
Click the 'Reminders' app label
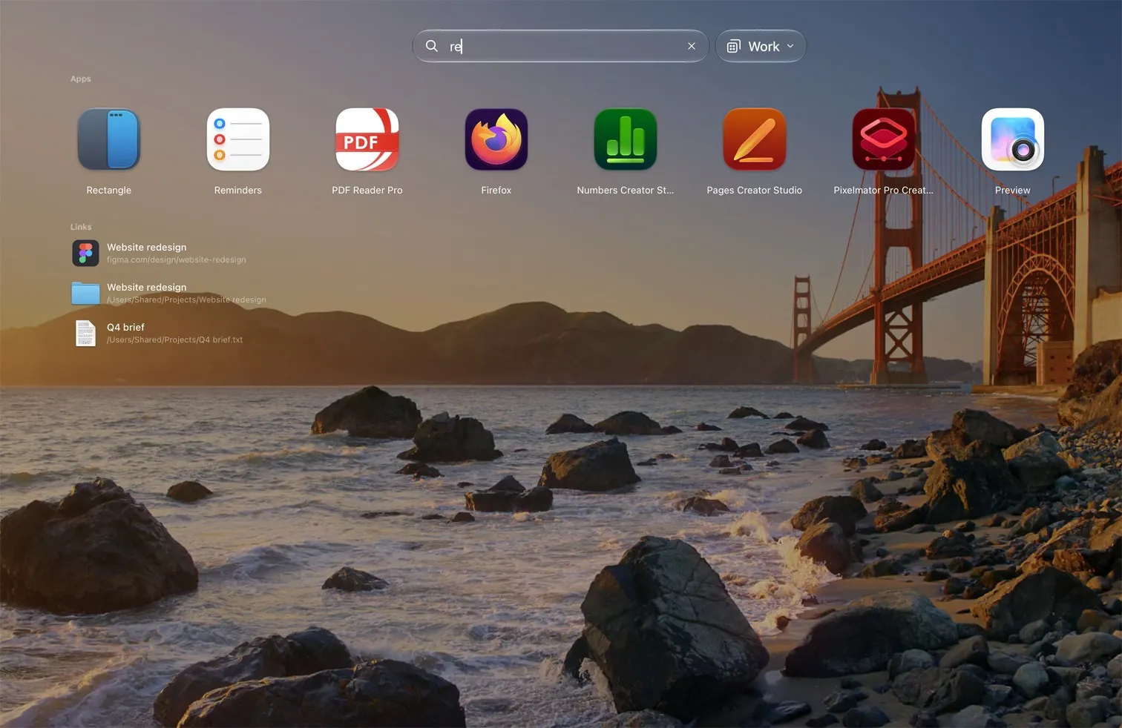coord(237,191)
